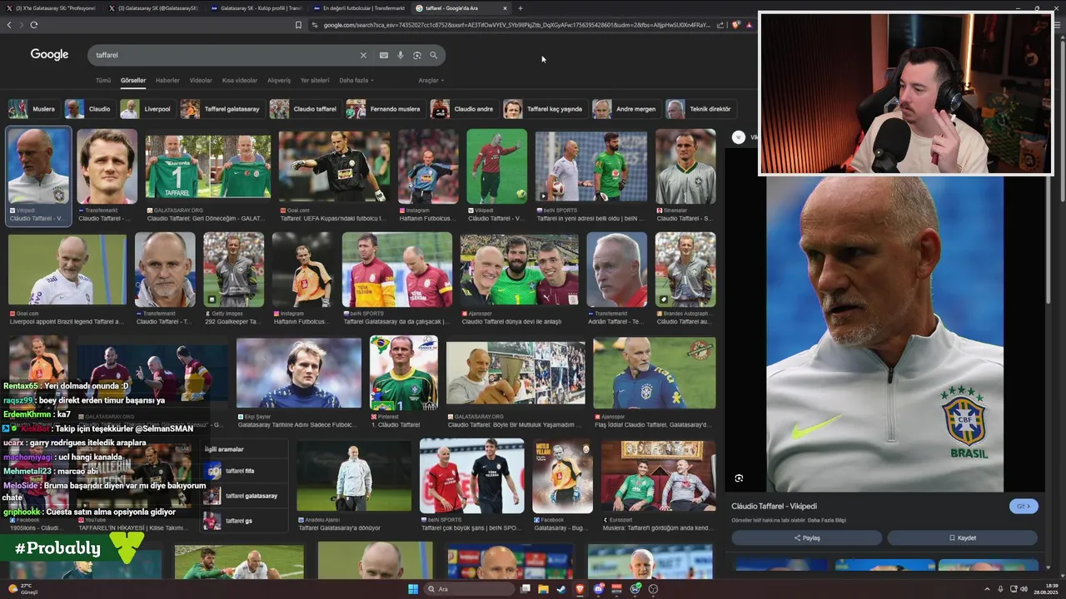The width and height of the screenshot is (1066, 599).
Task: Open the Windows Start menu
Action: 412,589
